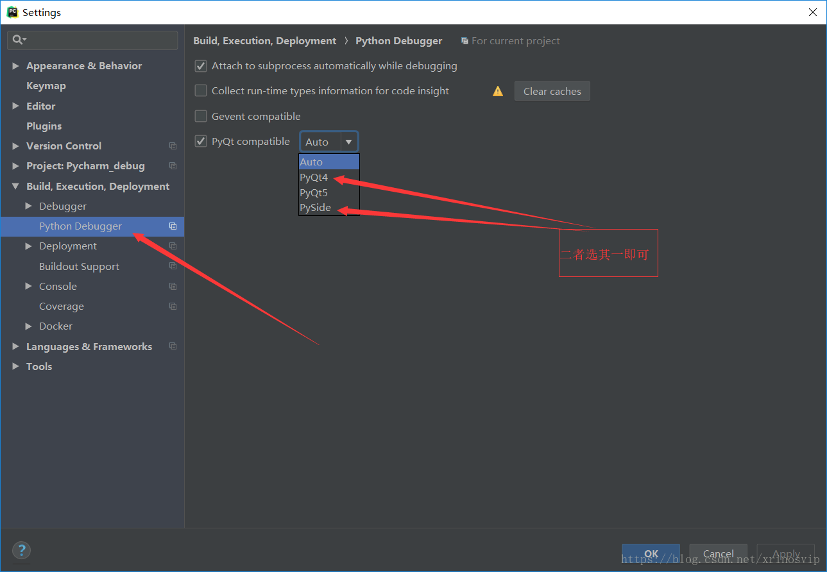Confirm settings with the OK button
Screen dimensions: 827x572
click(x=651, y=554)
